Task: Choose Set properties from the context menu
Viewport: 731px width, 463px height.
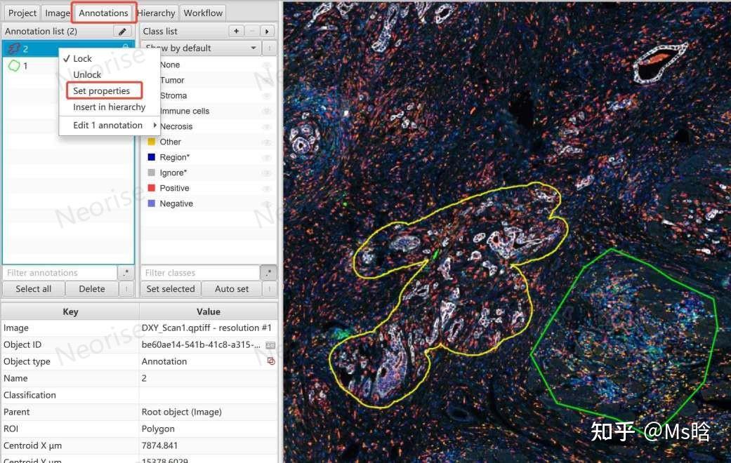Action: [x=102, y=90]
